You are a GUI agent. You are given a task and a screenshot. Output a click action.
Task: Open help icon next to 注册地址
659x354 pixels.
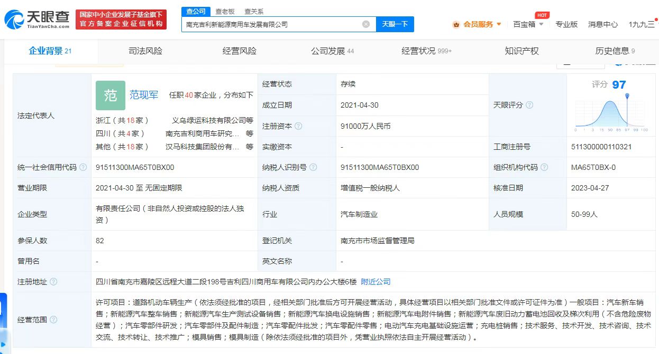[x=53, y=282]
